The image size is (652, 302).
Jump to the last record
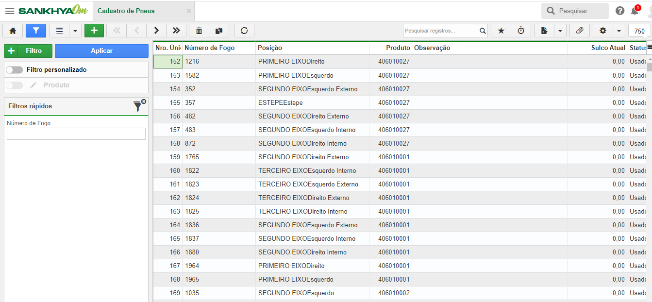point(176,31)
